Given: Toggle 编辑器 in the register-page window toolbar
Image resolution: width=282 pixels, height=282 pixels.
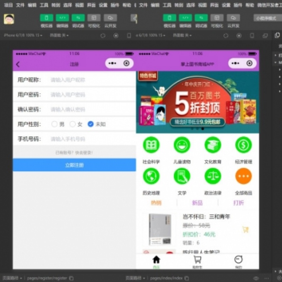Looking at the screenshot, I should (x=62, y=18).
